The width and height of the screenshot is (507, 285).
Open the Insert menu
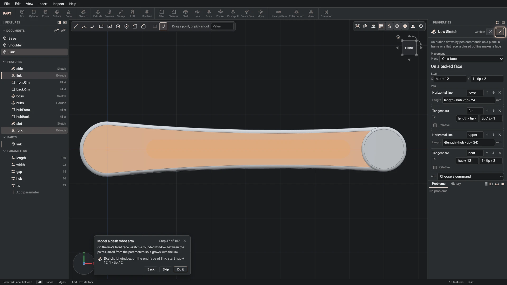coord(43,4)
